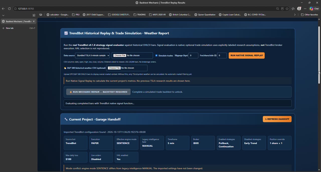Open the TRADING favorites folder
321x172 pixels.
(140, 15)
